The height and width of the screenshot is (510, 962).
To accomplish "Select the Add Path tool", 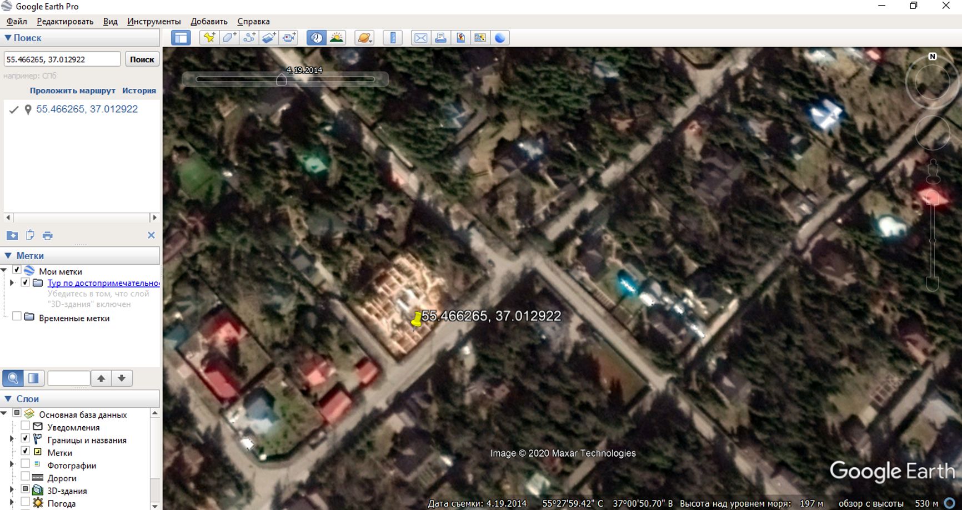I will click(249, 38).
